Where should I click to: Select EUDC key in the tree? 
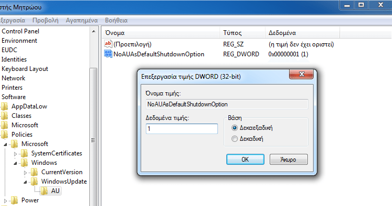coord(9,50)
